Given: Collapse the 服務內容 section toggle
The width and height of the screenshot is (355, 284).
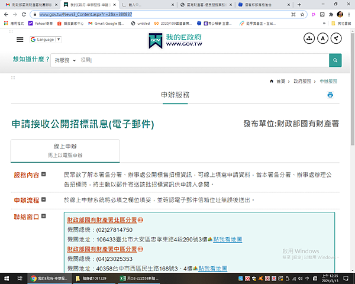Looking at the screenshot, I should pyautogui.click(x=43, y=174).
